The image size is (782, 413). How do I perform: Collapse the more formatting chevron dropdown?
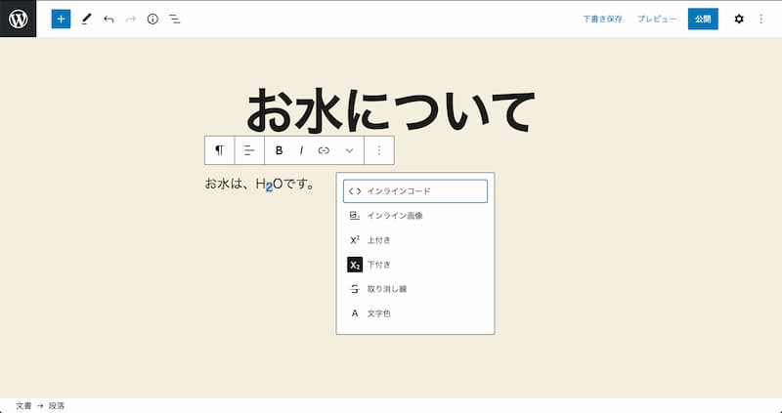point(350,150)
